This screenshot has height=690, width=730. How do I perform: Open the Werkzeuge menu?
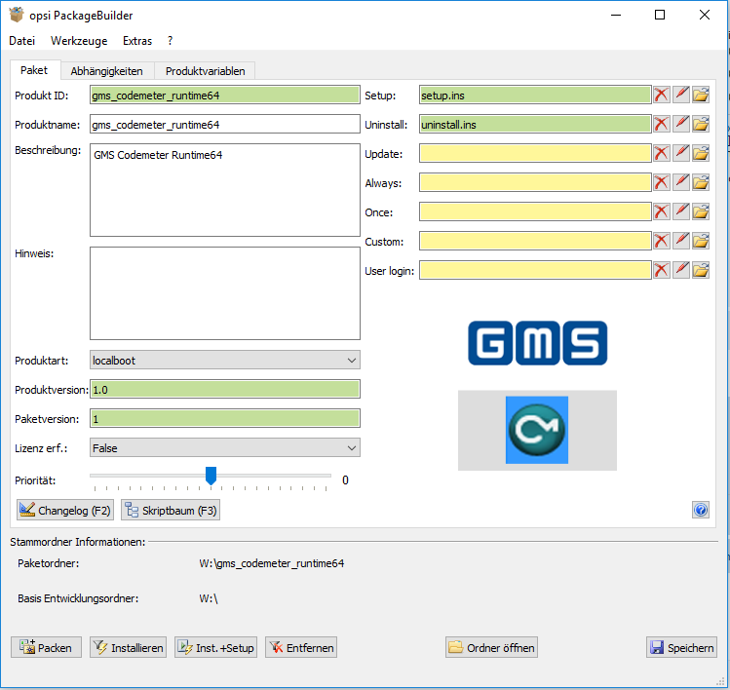(79, 41)
